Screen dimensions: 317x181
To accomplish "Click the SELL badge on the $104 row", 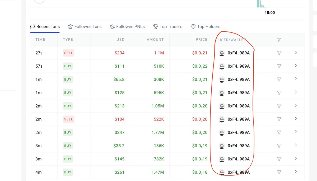I will pyautogui.click(x=68, y=119).
